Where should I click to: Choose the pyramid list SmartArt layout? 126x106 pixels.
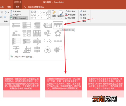(27, 50)
